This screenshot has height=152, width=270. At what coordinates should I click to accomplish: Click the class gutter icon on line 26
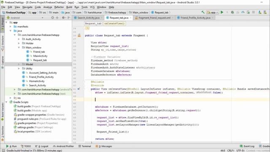(79, 35)
